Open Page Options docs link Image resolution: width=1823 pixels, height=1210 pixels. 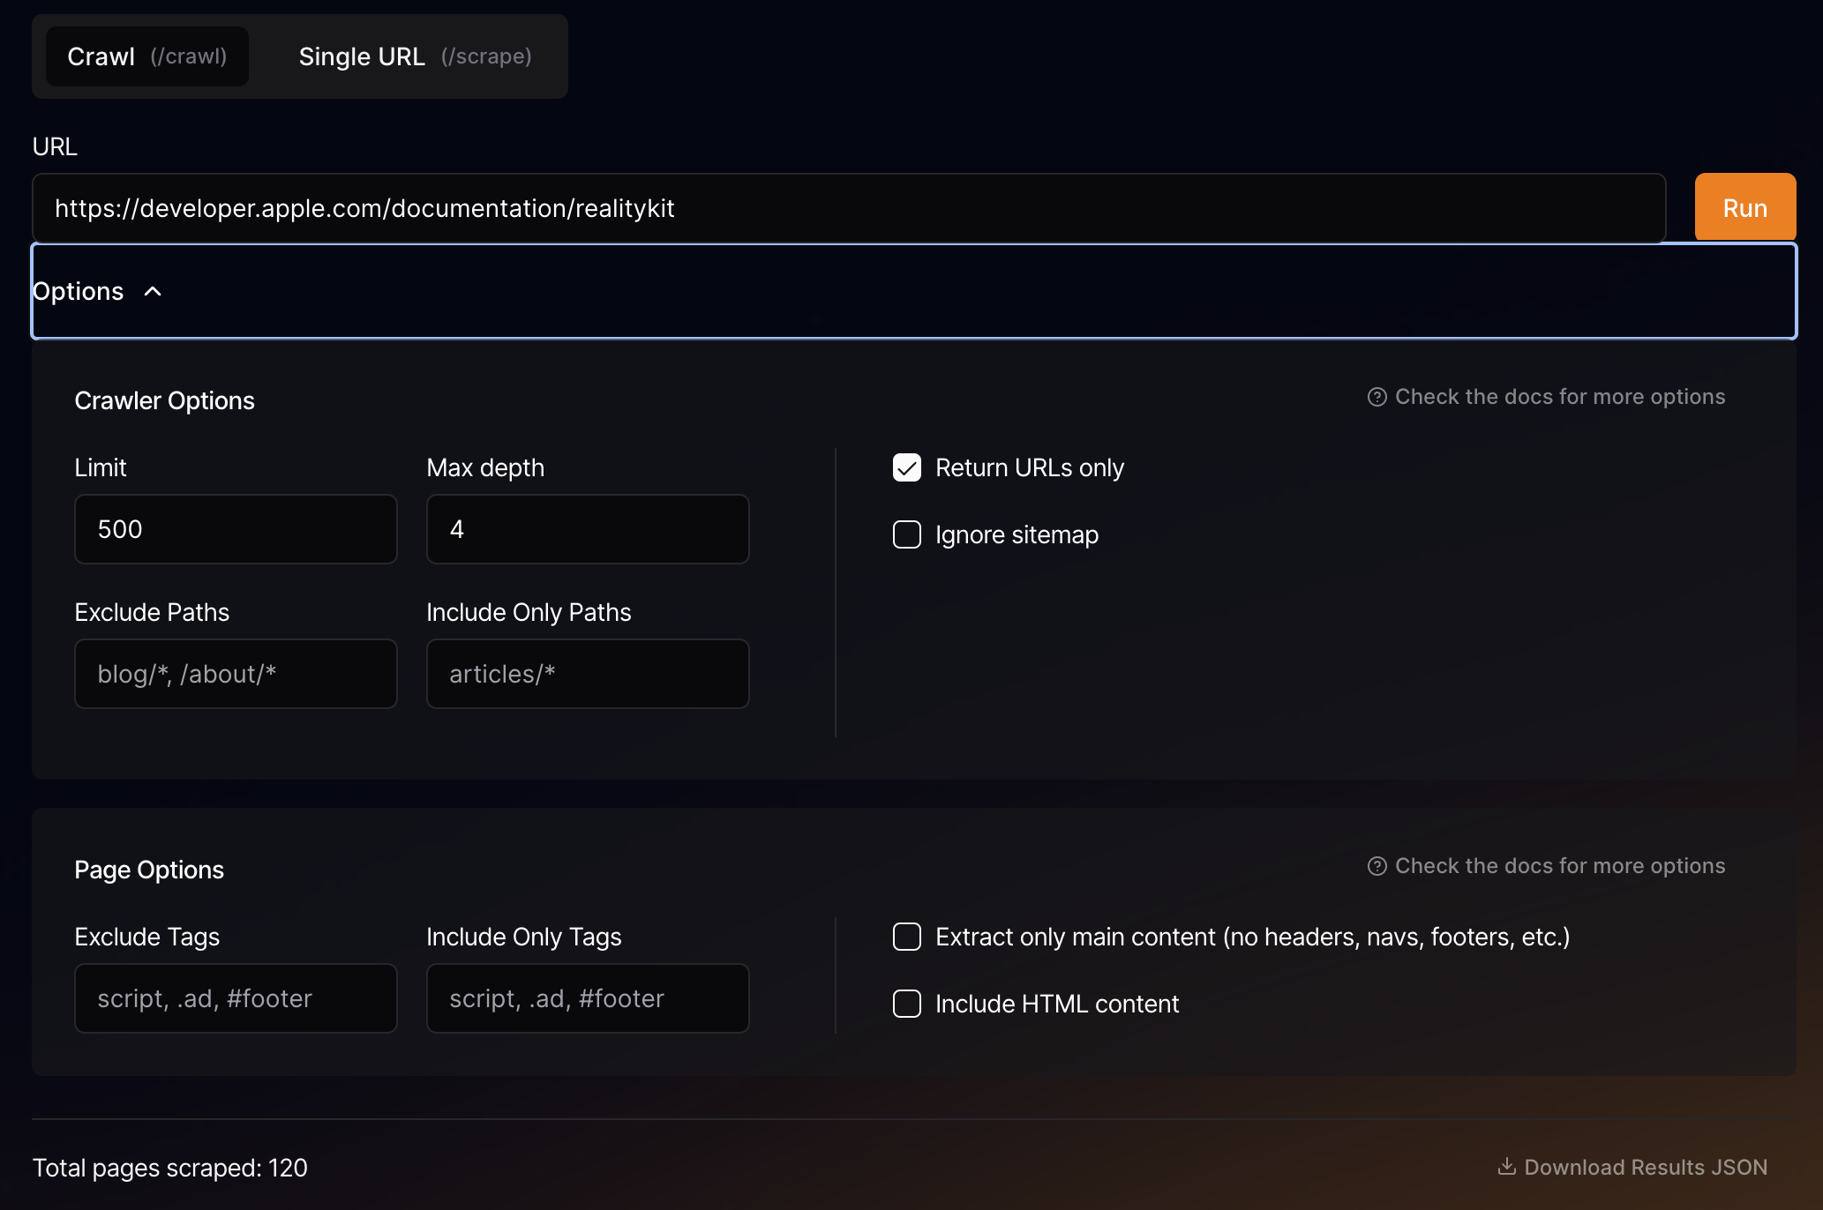click(x=1559, y=866)
